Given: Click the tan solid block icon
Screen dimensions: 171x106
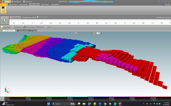Looking at the screenshot, I should 95,33.
